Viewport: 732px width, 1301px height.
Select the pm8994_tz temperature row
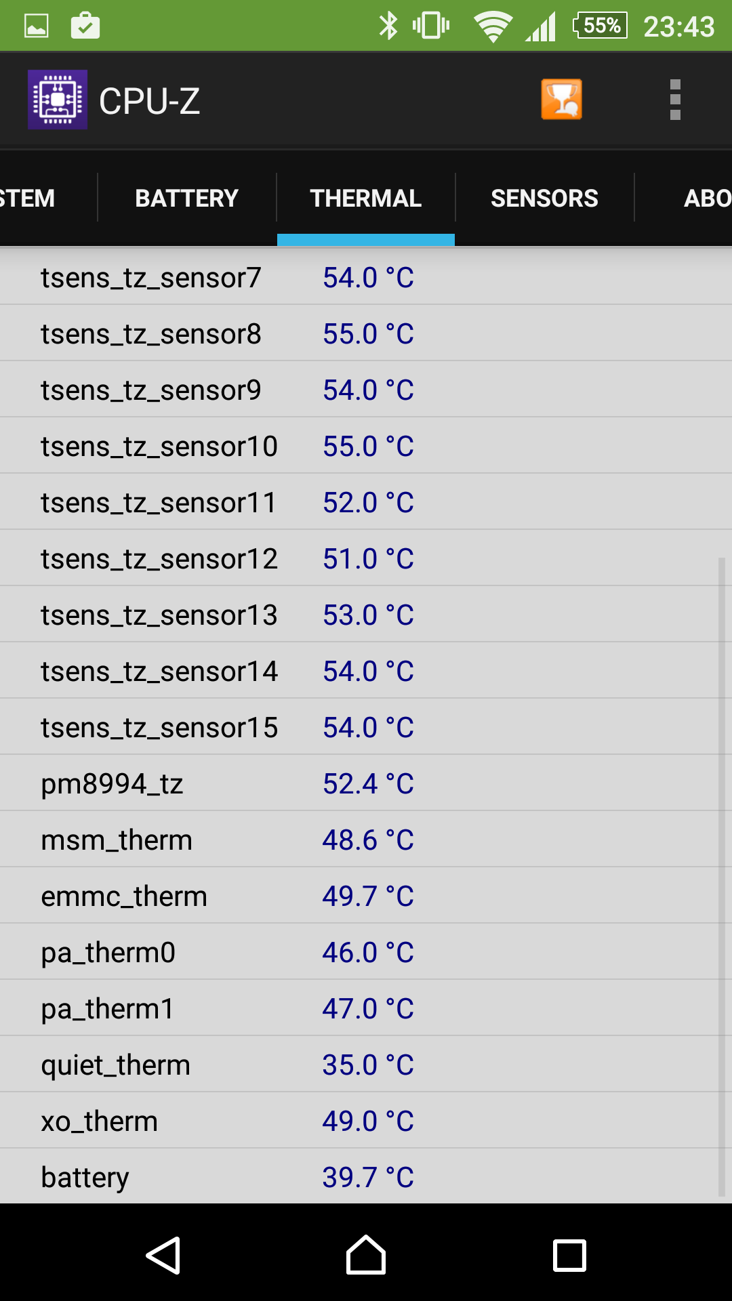[366, 783]
